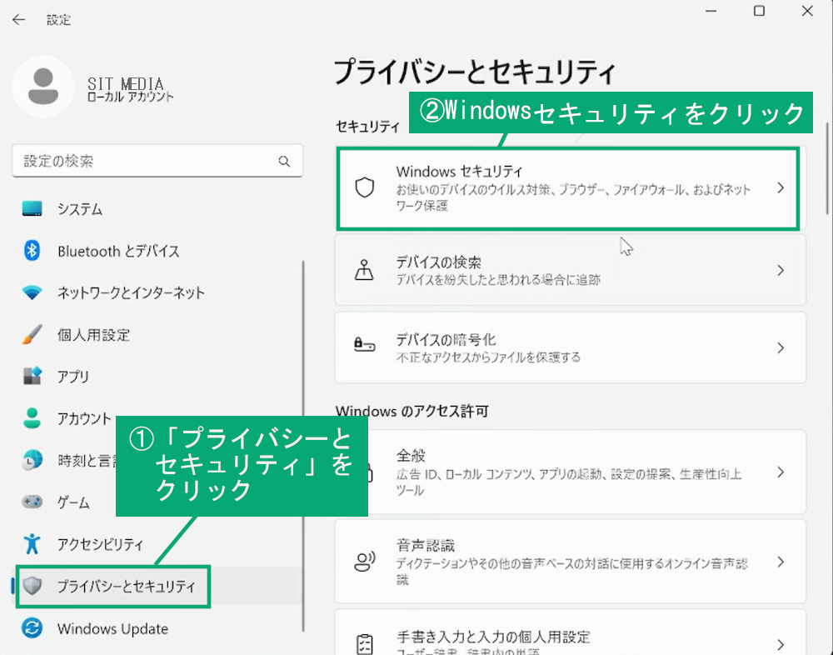Click the user account avatar

(x=43, y=86)
